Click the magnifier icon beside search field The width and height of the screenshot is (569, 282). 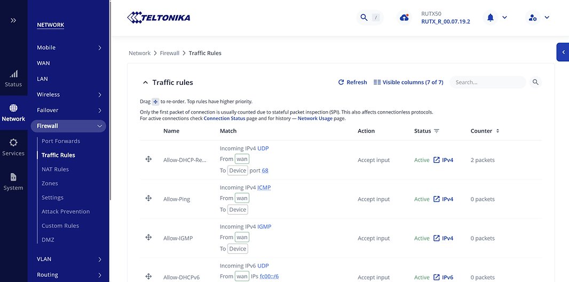(x=536, y=82)
